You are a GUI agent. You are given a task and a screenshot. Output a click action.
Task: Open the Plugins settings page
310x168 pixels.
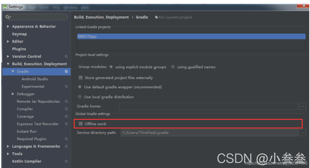[x=19, y=49]
